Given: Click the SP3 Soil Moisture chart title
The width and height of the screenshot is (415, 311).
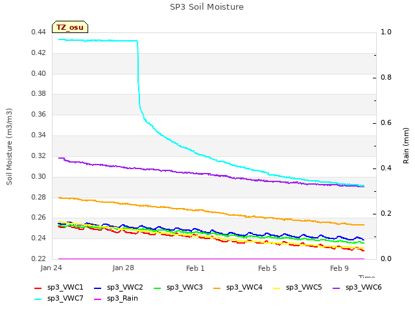Looking at the screenshot, I should pos(207,7).
